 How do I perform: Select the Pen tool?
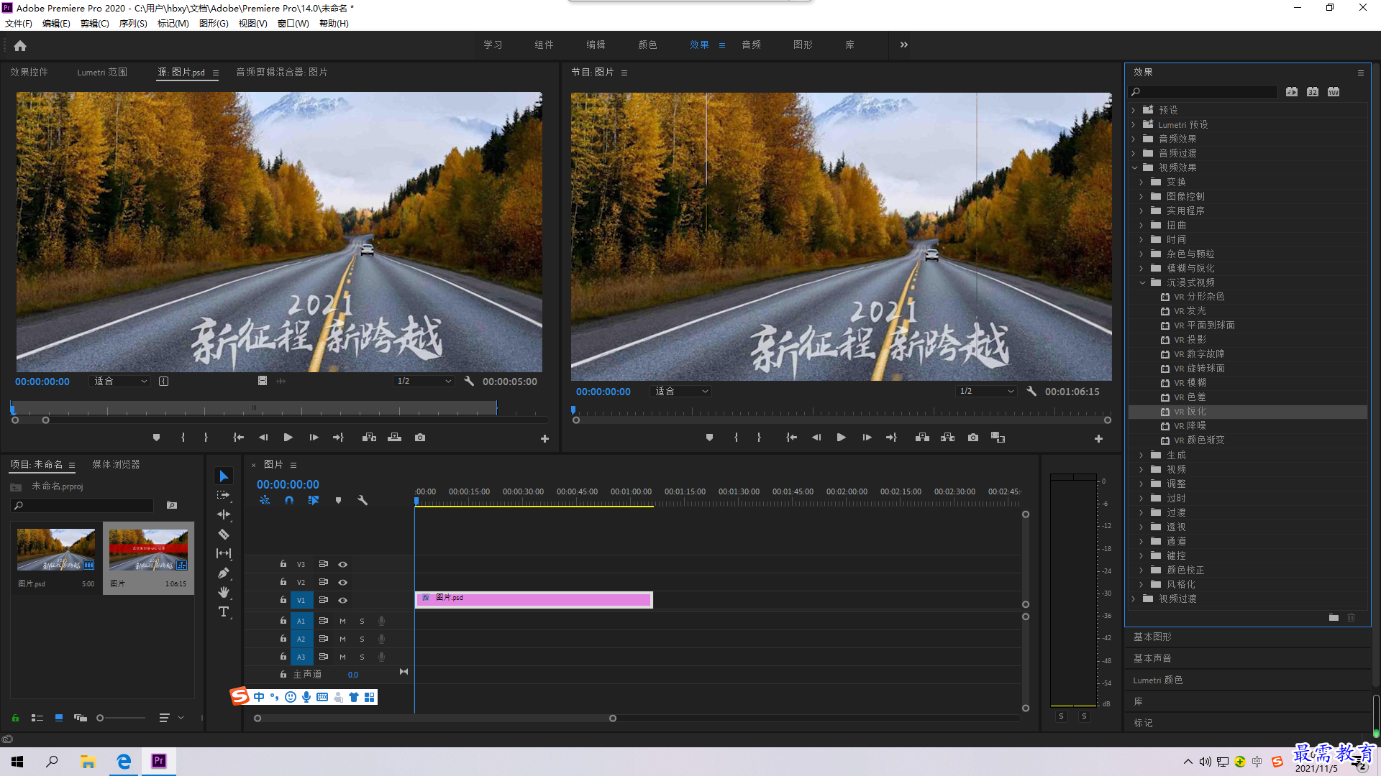(x=224, y=573)
